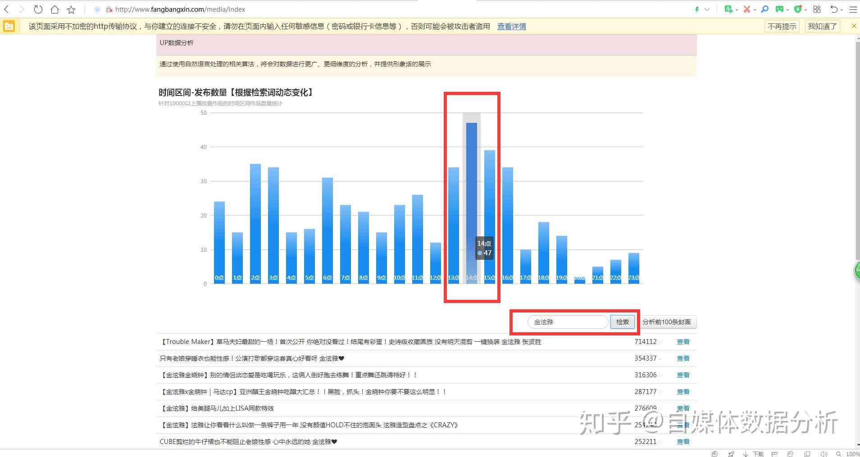The image size is (860, 457).
Task: Click the blue magnifier search icon
Action: click(764, 9)
